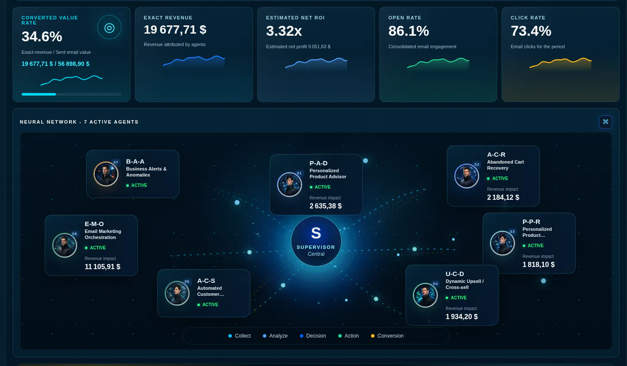Click the 05 badge on A-C-S avatar
Viewport: 627px width, 366px height.
click(187, 282)
